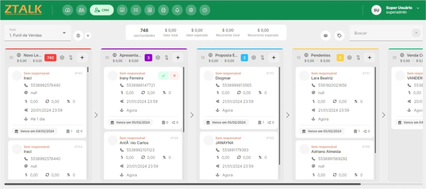Open the Lara Beatriz card name
The height and width of the screenshot is (189, 426).
coord(323,78)
